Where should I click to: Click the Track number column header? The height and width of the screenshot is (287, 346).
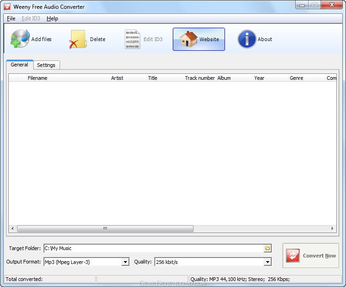coord(200,78)
